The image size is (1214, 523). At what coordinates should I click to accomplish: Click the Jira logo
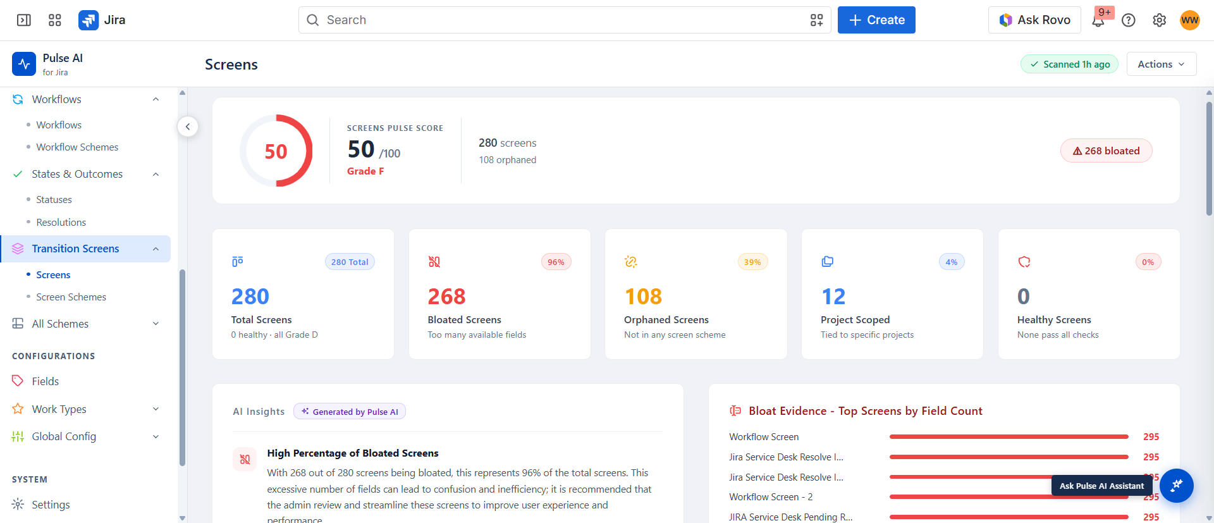102,20
